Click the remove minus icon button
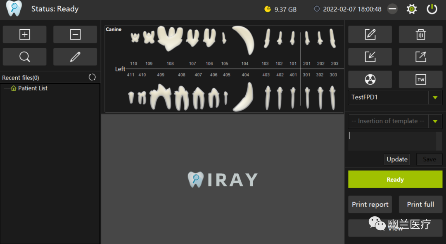 click(75, 34)
